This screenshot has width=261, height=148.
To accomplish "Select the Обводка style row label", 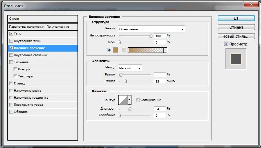I will [21, 112].
